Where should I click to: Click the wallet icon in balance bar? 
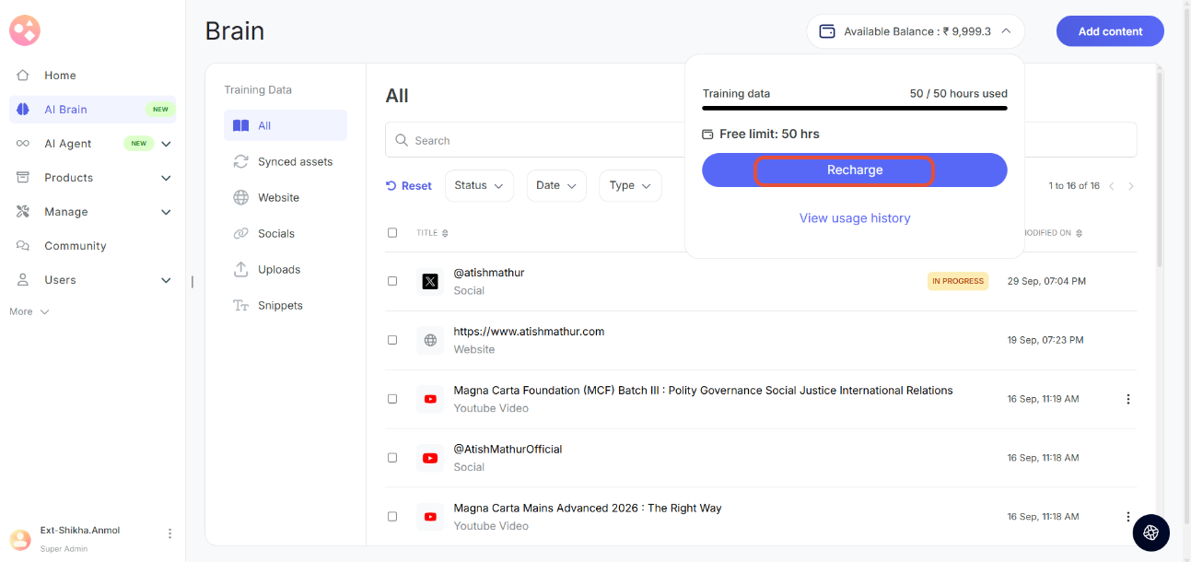click(827, 31)
